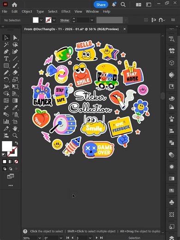Select the Free Transform tool

[x=15, y=86]
